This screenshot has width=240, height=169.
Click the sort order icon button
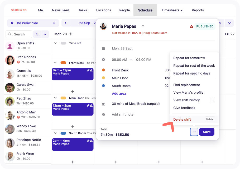tap(37, 34)
